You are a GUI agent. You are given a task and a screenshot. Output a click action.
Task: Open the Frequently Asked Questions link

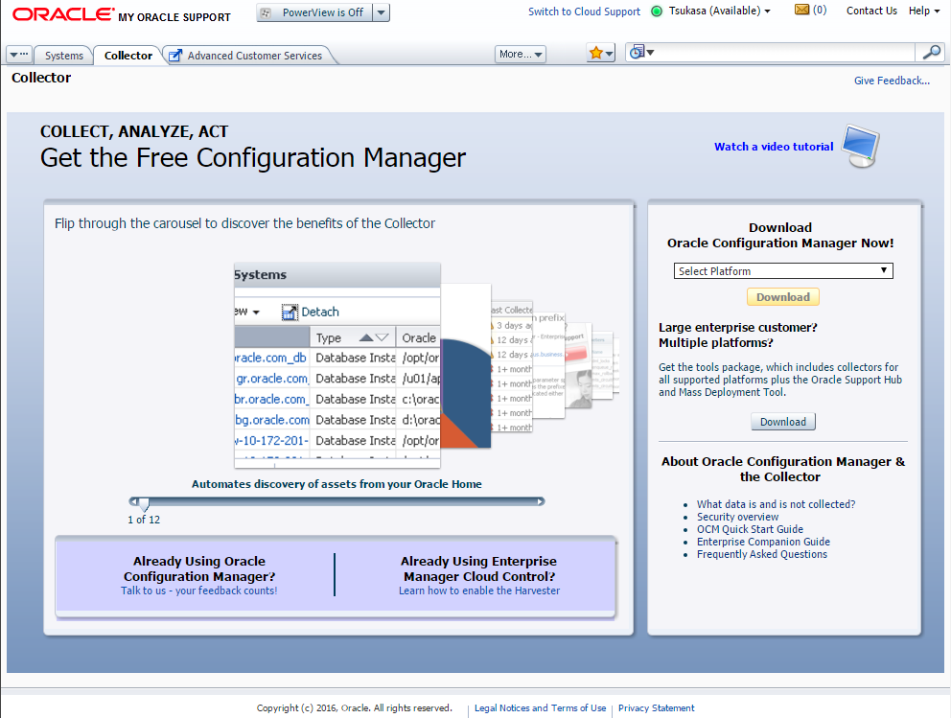tap(761, 554)
